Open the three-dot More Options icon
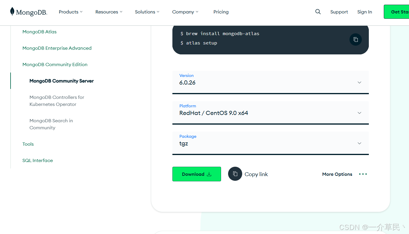 [x=363, y=174]
